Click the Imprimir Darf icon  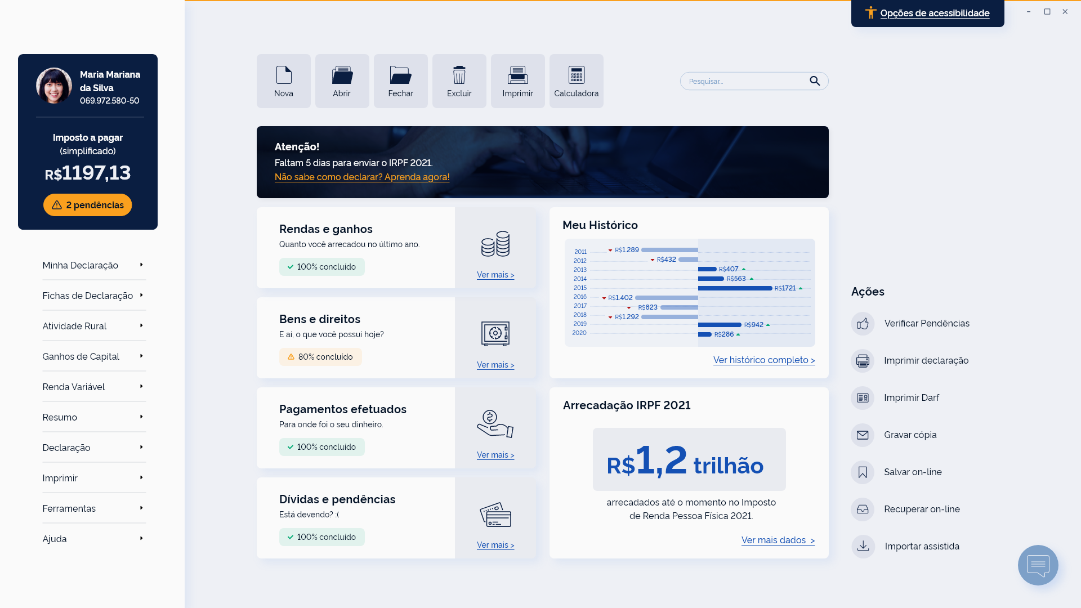click(x=863, y=398)
